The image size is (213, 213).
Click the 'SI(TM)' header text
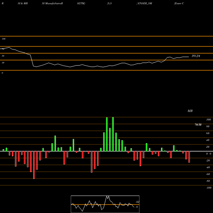coord(81,3)
